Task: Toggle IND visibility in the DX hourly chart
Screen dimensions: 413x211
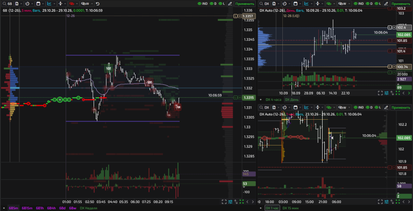Action: (x=359, y=107)
